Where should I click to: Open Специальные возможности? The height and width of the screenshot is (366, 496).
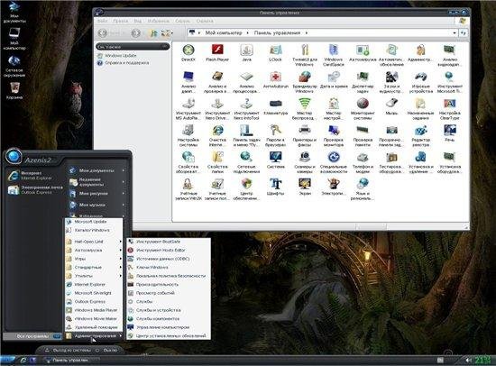coord(334,162)
